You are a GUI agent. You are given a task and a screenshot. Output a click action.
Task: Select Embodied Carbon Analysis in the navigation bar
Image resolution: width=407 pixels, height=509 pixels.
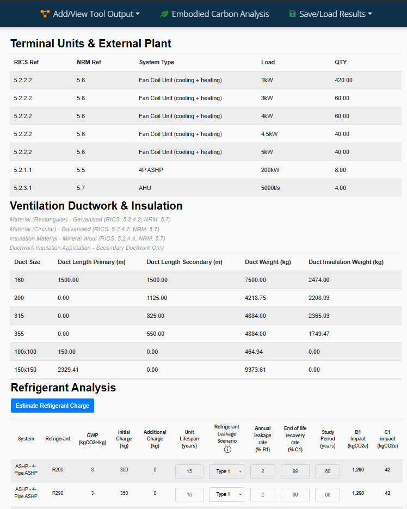pyautogui.click(x=214, y=15)
